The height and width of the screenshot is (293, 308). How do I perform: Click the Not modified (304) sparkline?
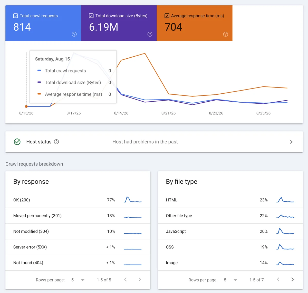[133, 233]
